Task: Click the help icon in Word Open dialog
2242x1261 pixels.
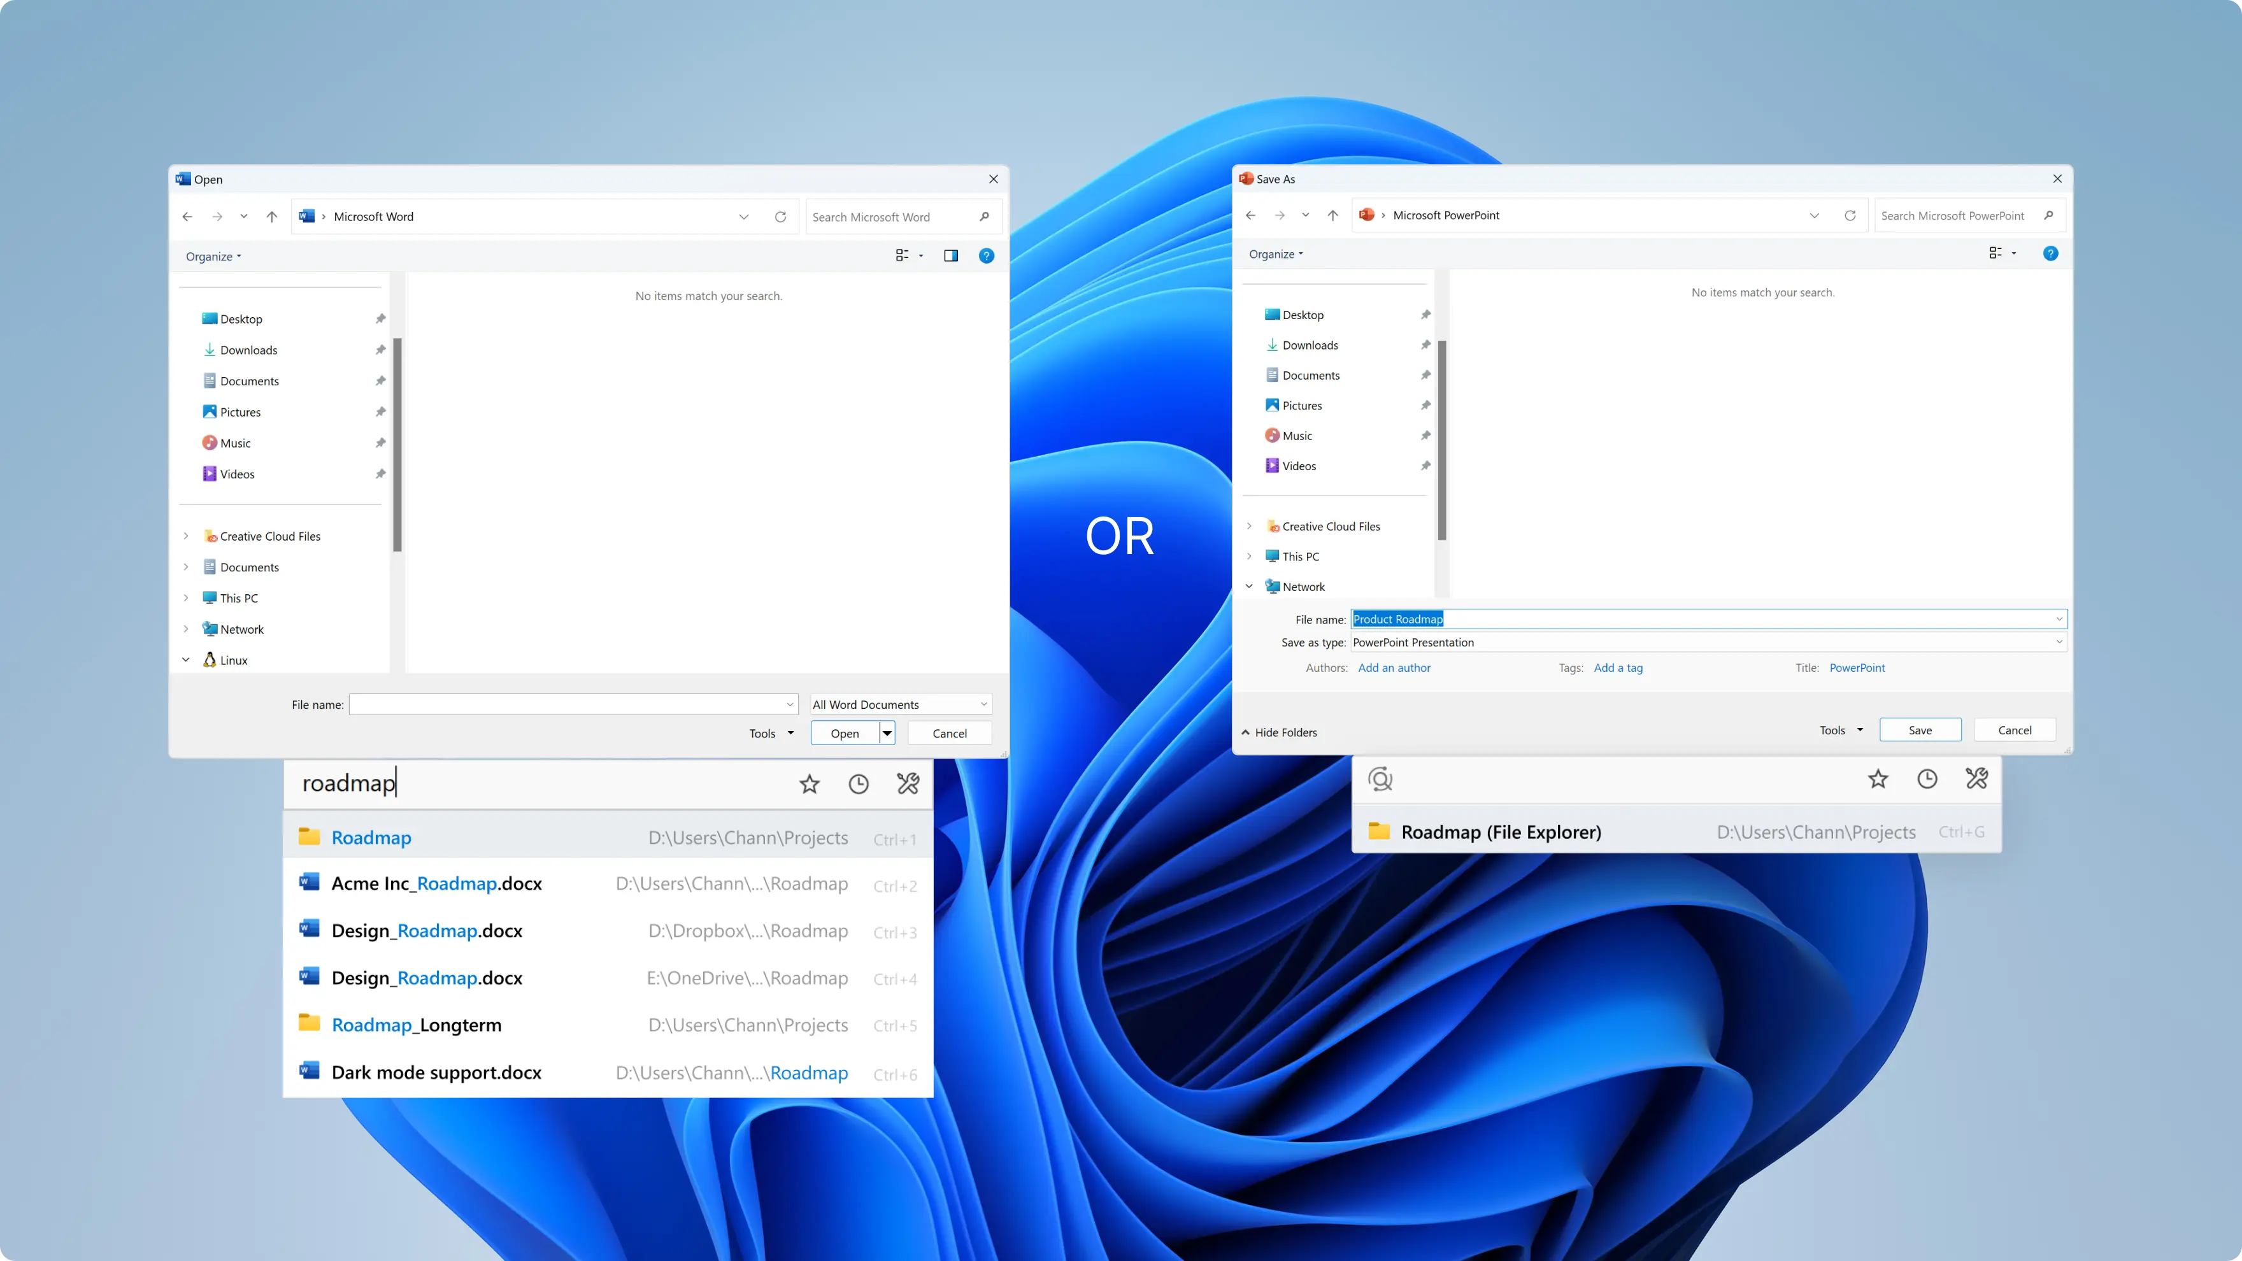Action: (x=987, y=255)
